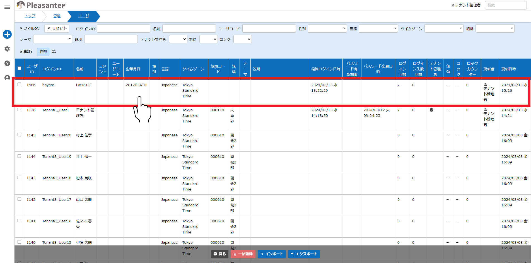531x263 pixels.
Task: Click into the ログインID filter field
Action: tap(124, 28)
